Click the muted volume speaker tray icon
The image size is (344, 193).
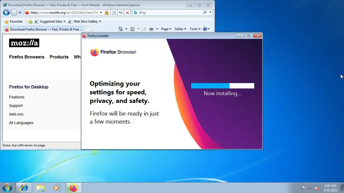317,188
